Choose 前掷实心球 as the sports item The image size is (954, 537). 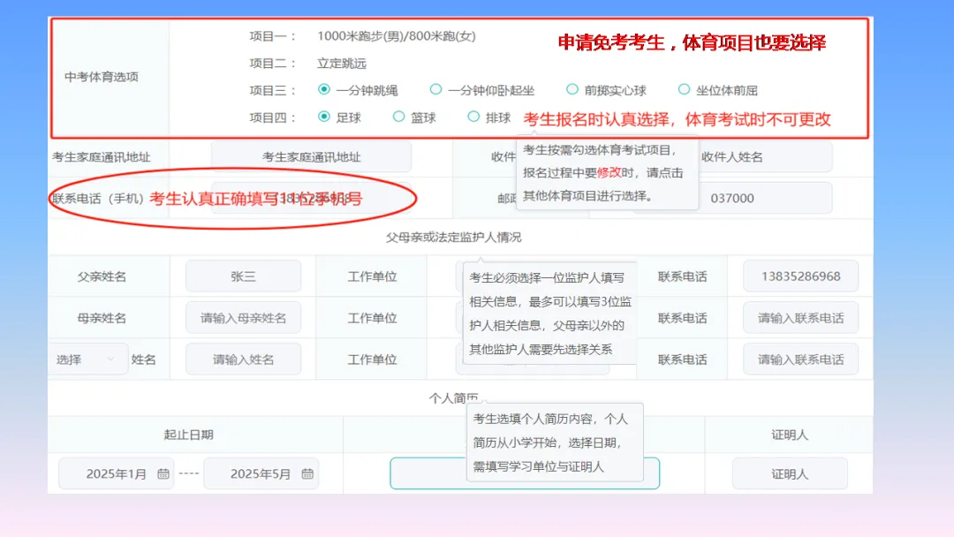[573, 89]
